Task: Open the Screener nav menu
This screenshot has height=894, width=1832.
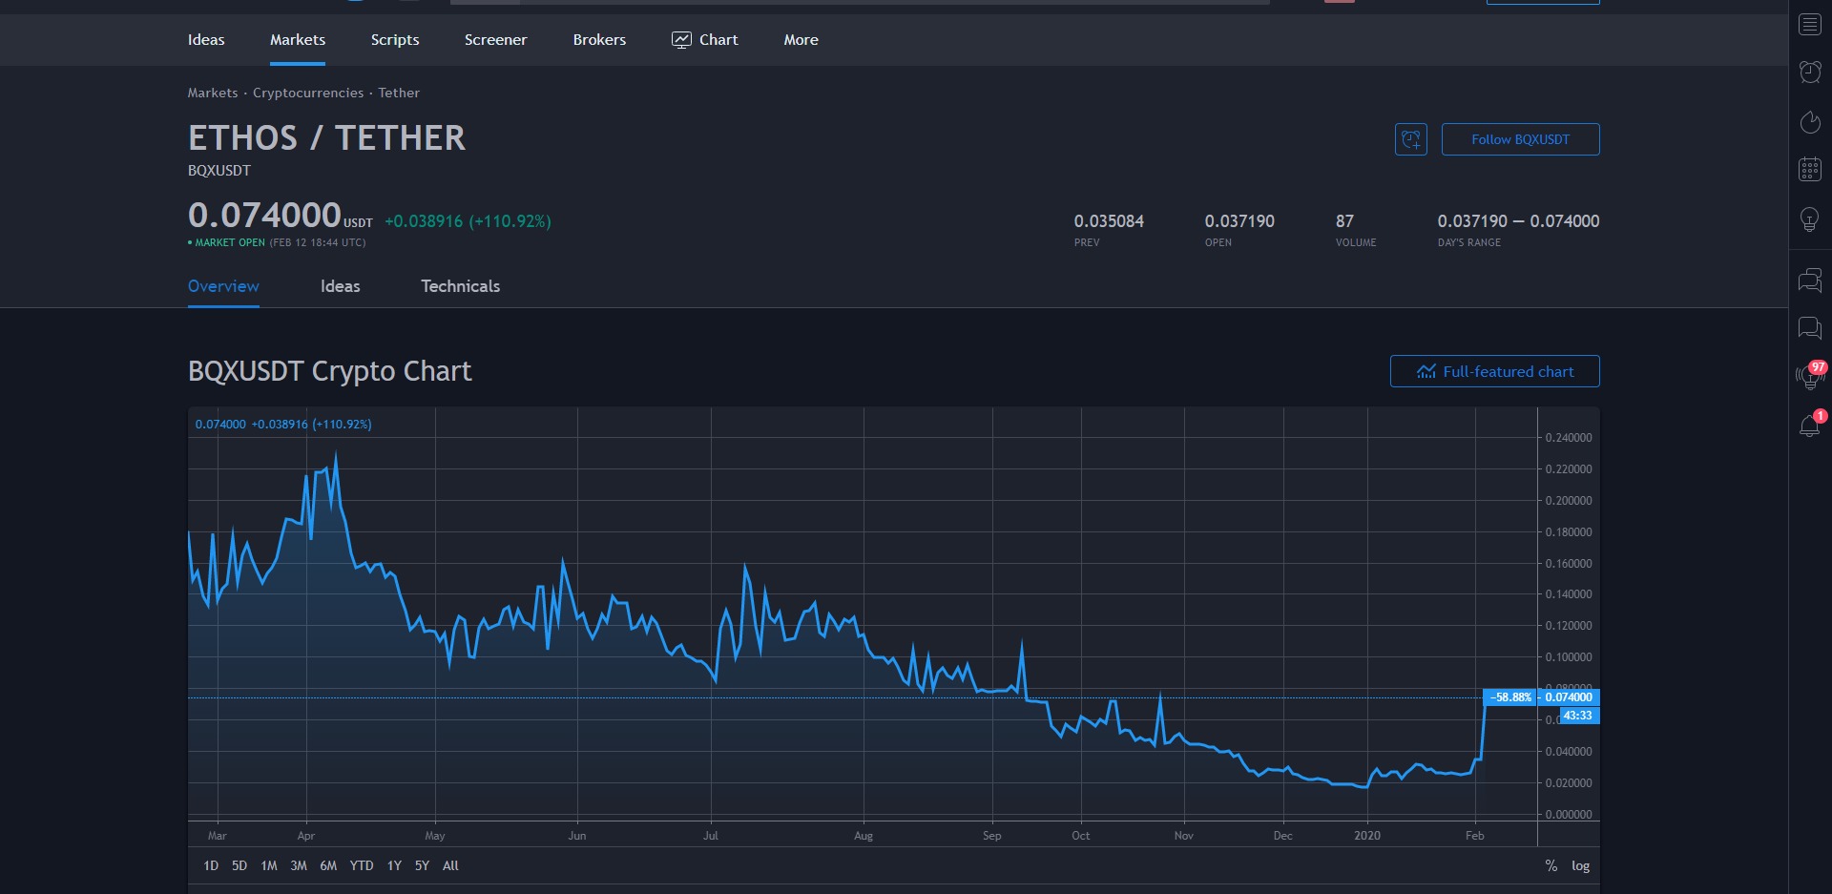Action: (x=495, y=40)
